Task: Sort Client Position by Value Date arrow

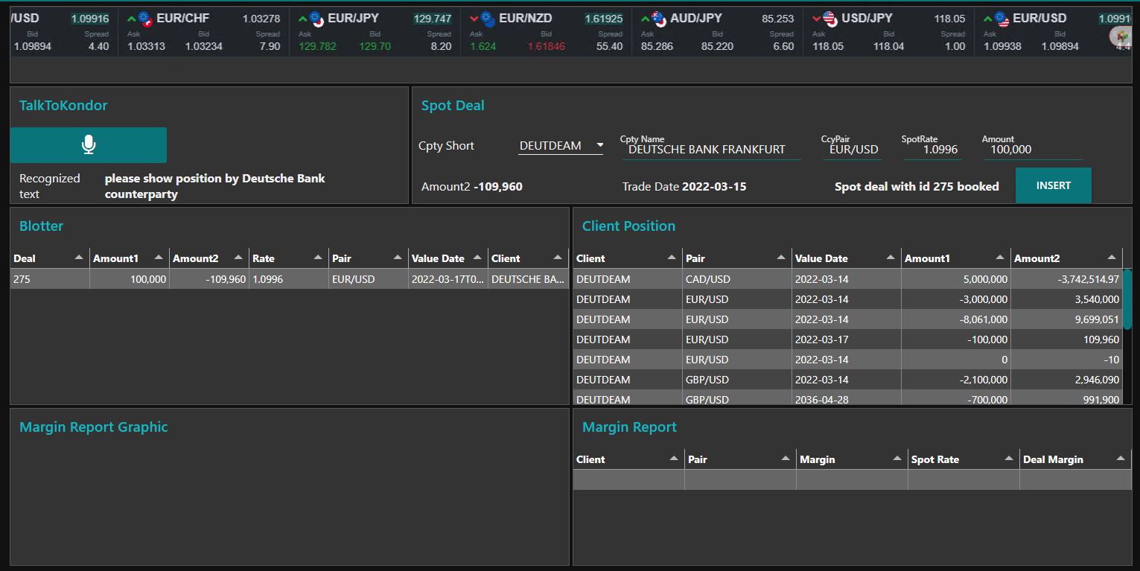Action: [891, 258]
